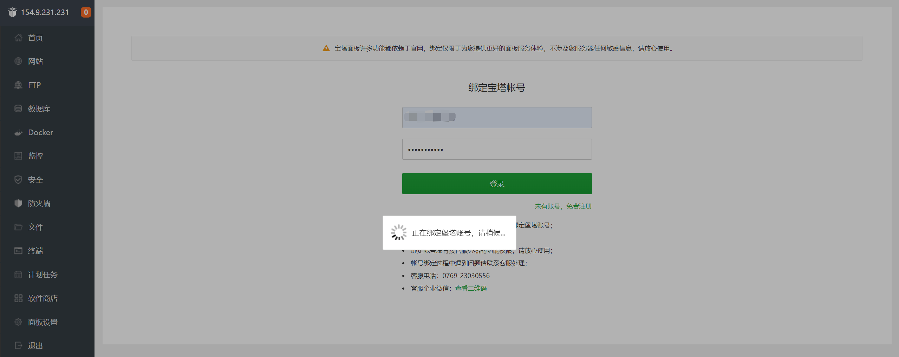Open the 未有账号，免费注册 link
Screen dimensions: 899x357
[x=563, y=206]
